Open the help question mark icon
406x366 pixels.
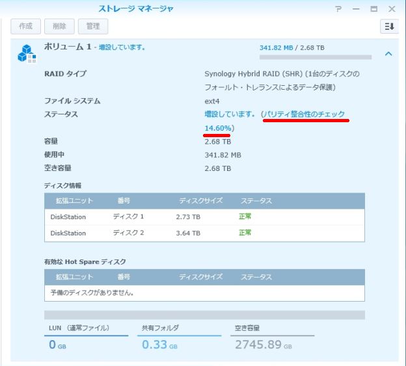[x=338, y=9]
